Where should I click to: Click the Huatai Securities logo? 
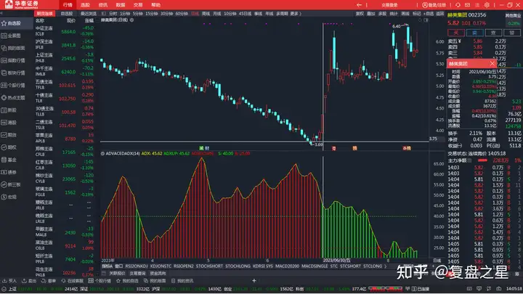pyautogui.click(x=22, y=4)
